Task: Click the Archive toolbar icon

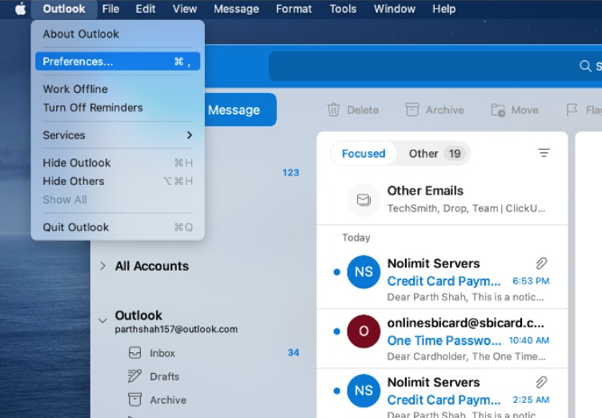Action: [412, 110]
